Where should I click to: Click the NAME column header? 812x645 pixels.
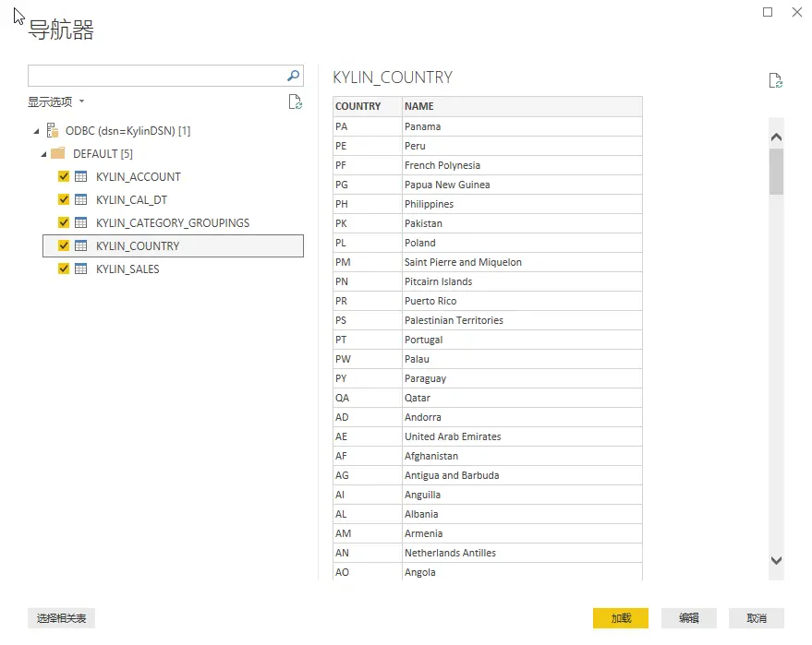[x=522, y=106]
